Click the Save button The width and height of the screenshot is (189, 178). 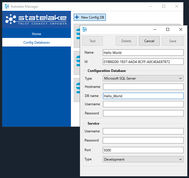173,41
